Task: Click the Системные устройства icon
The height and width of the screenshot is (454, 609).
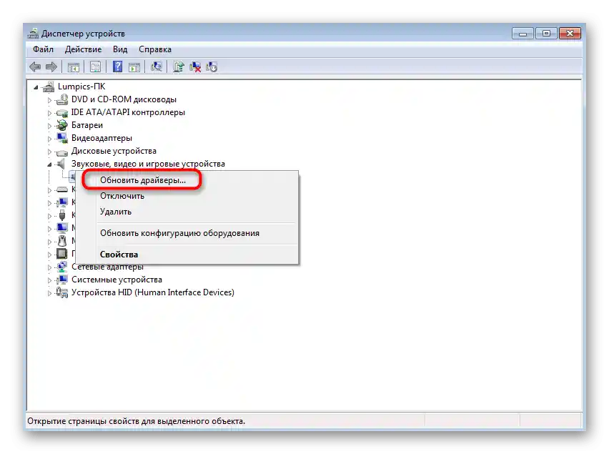Action: pos(61,280)
